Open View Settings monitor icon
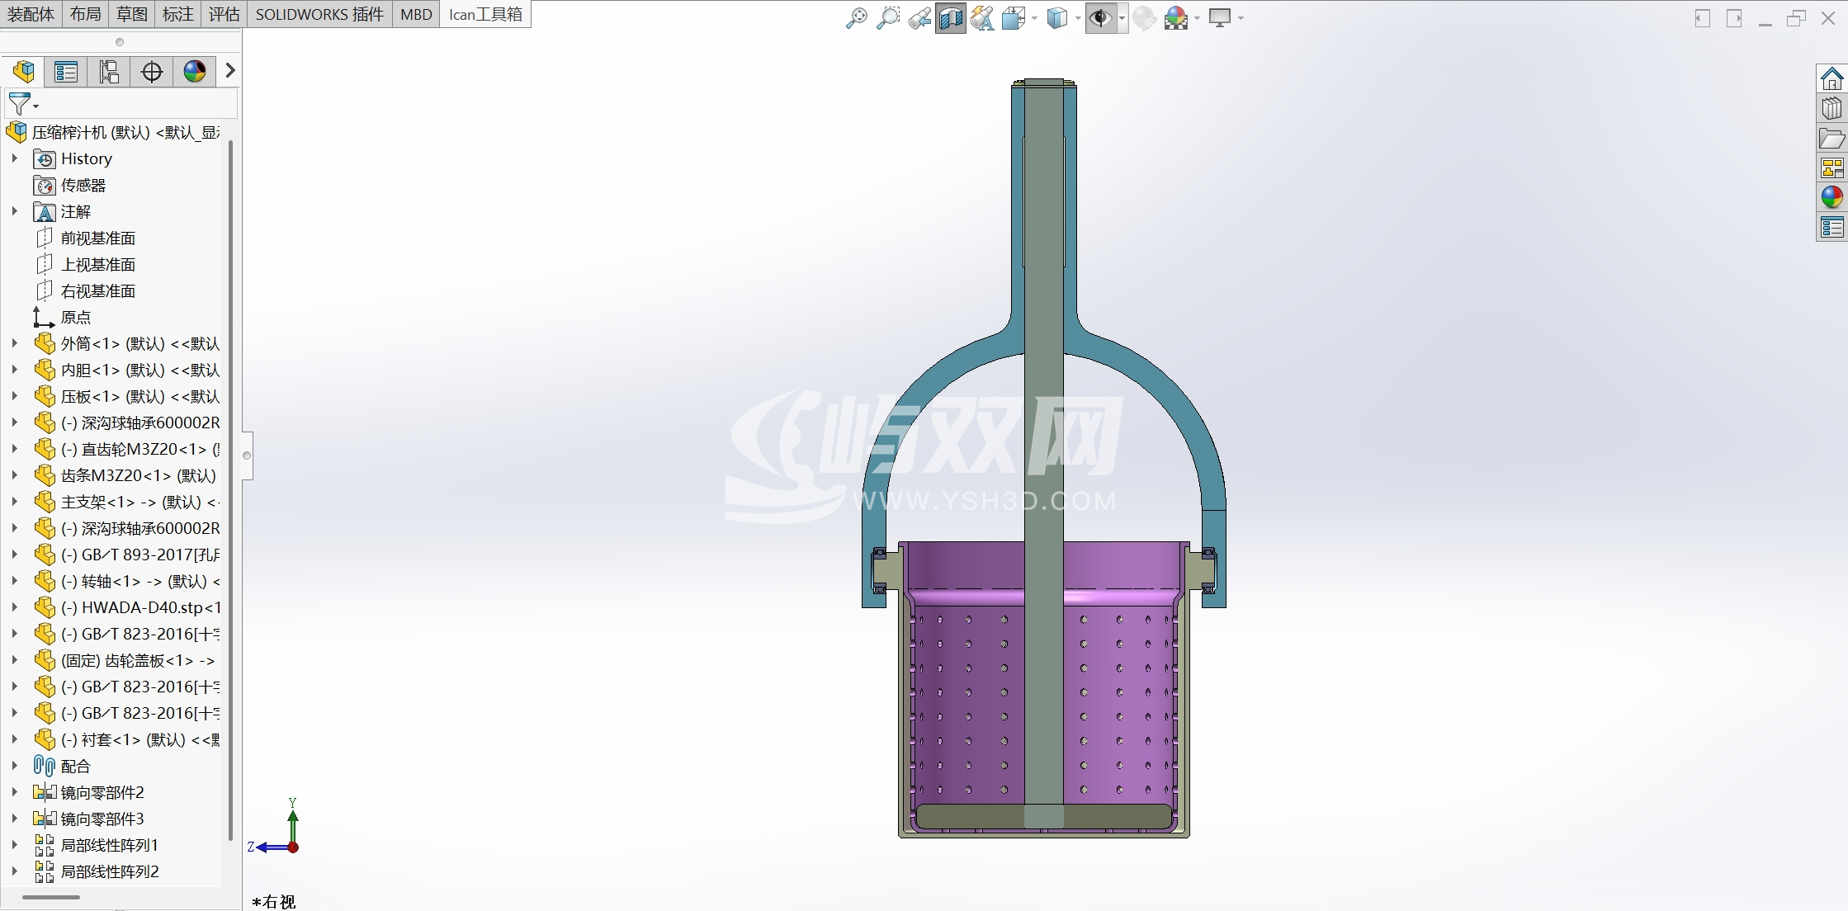Screen dimensions: 1848x911 (x=1220, y=17)
